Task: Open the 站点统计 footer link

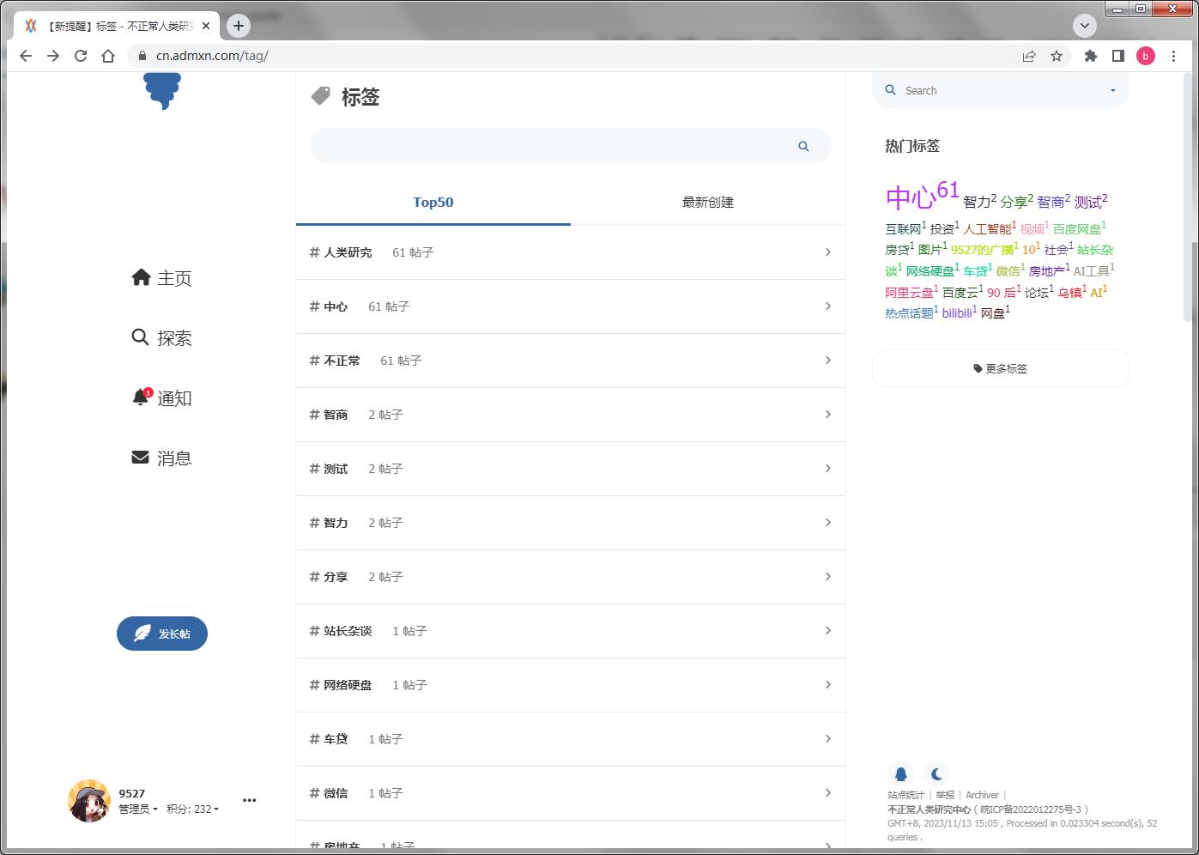Action: (x=905, y=795)
